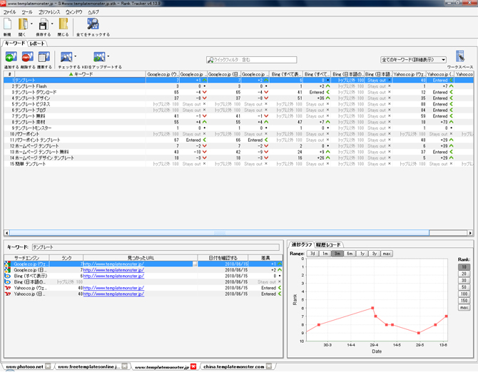Open the ツール menu

pyautogui.click(x=27, y=12)
